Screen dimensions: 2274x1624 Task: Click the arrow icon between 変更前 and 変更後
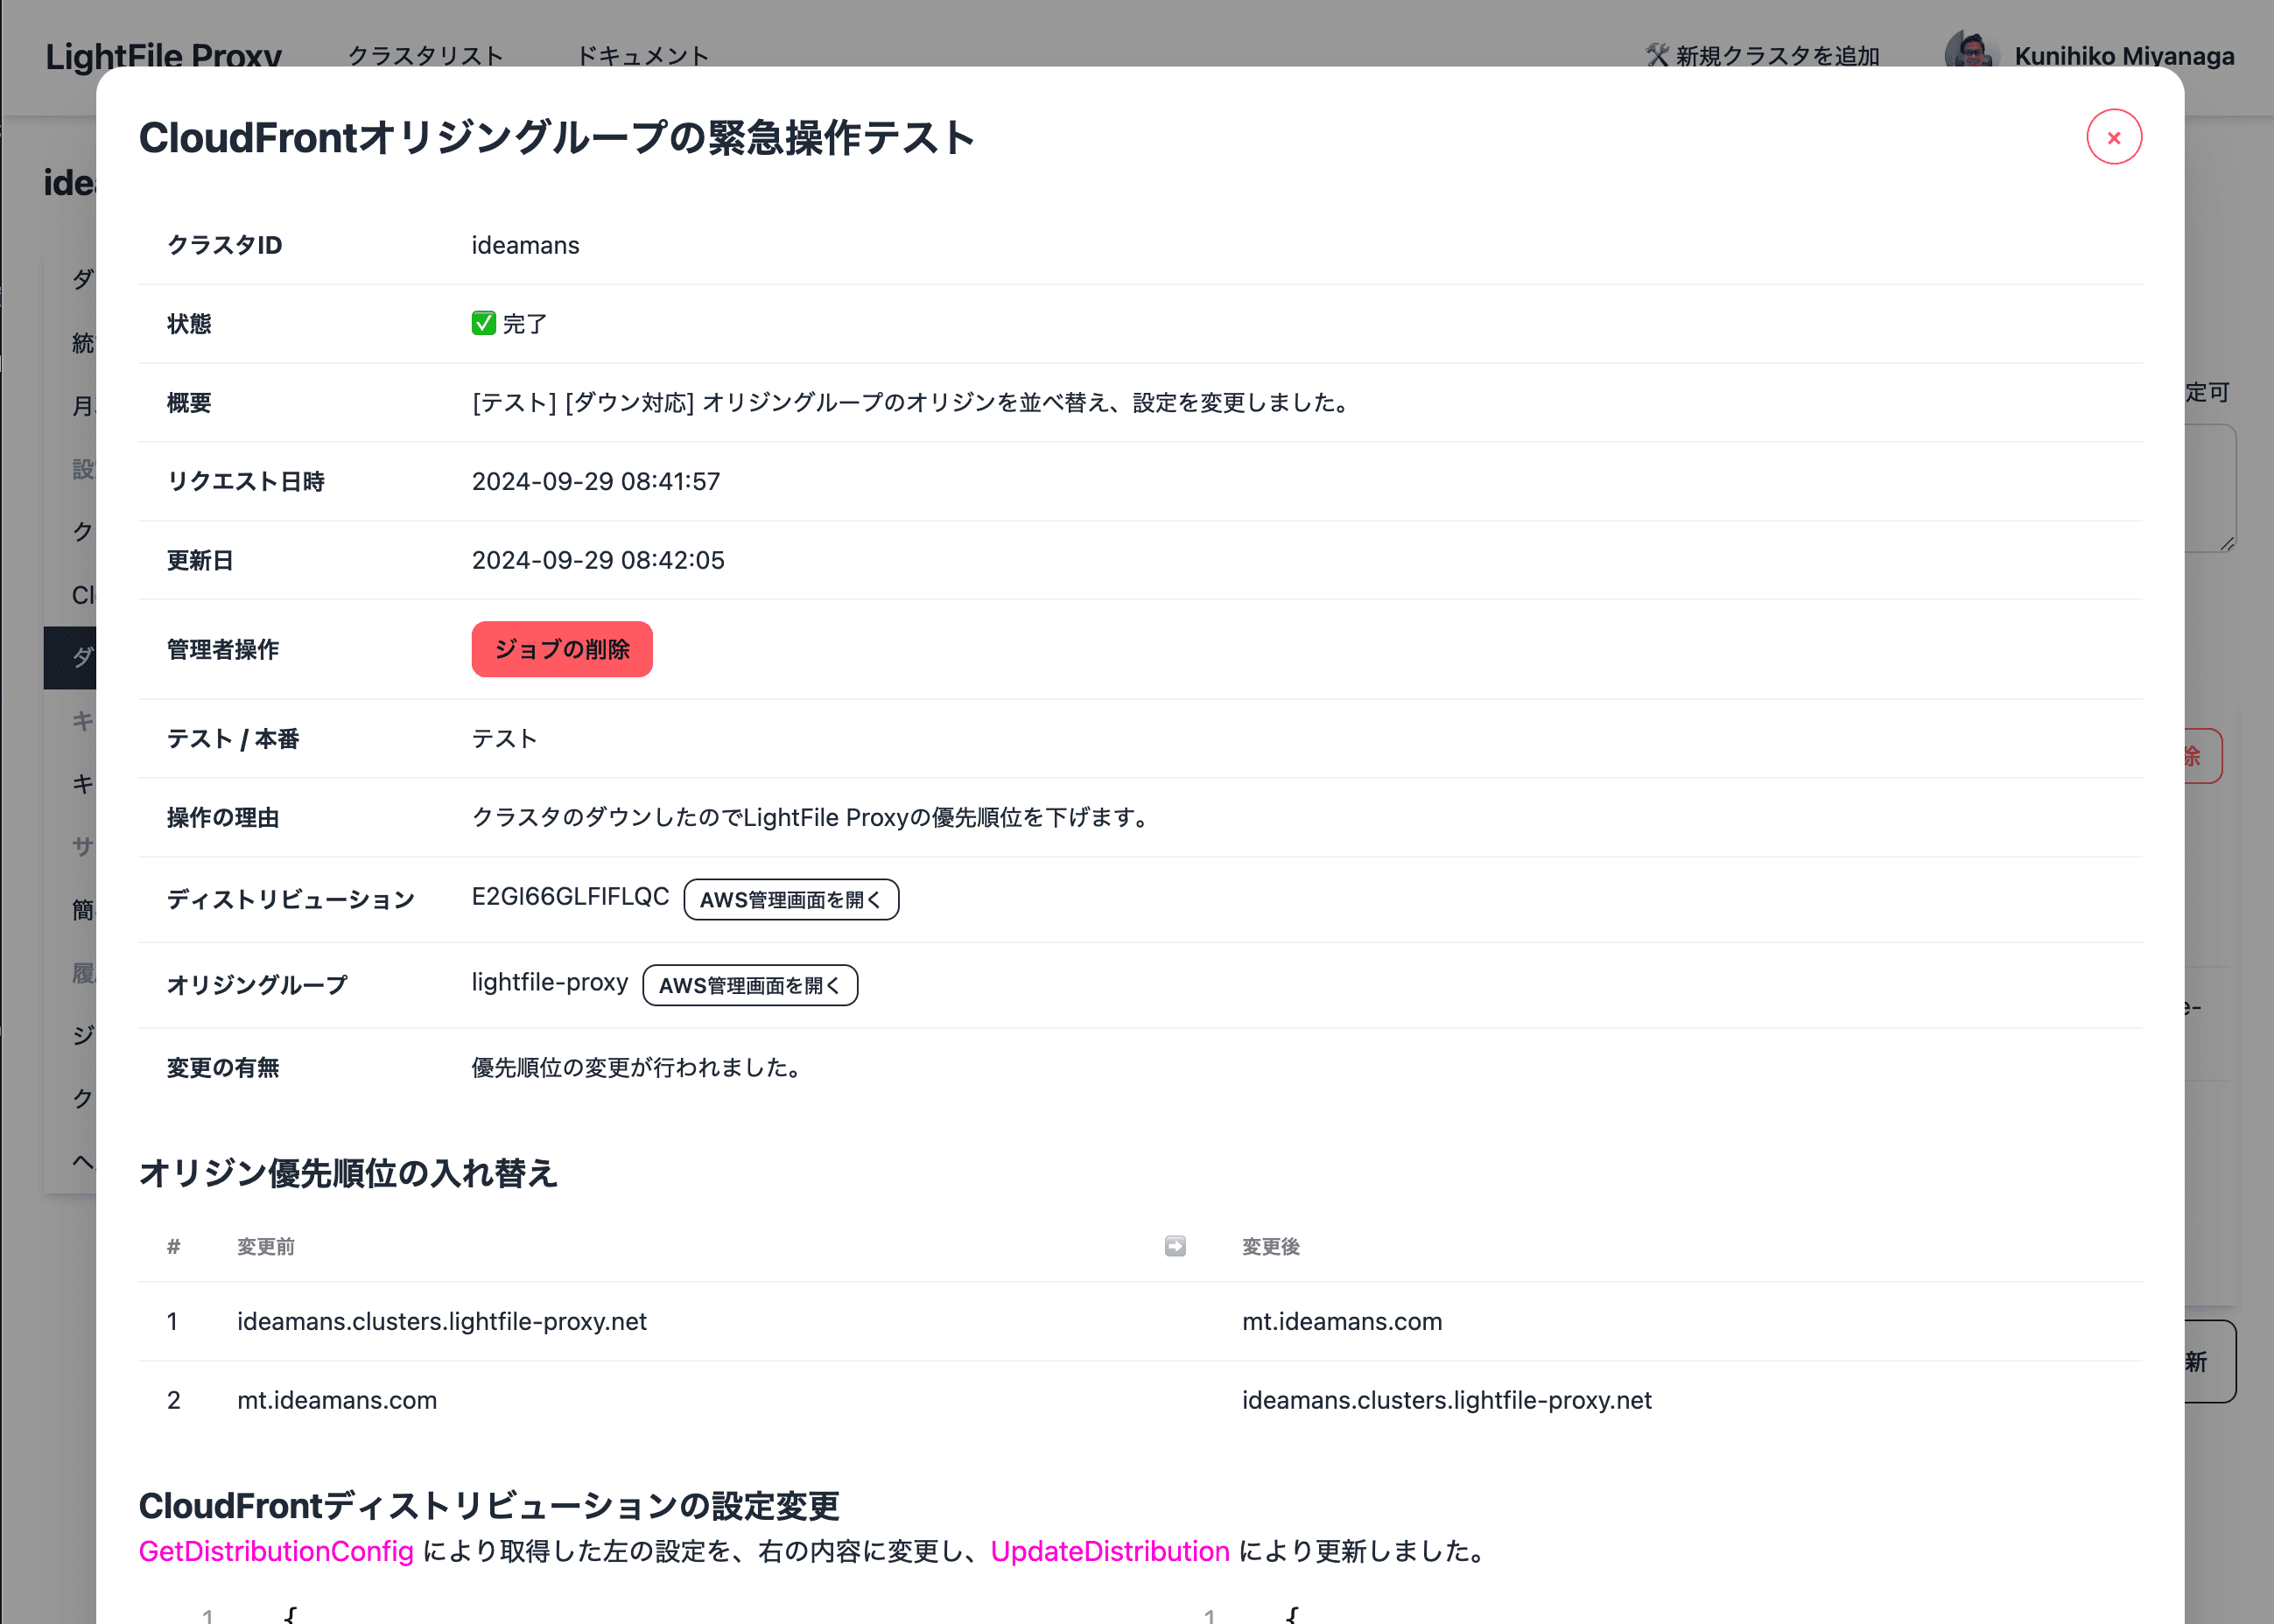coord(1174,1246)
